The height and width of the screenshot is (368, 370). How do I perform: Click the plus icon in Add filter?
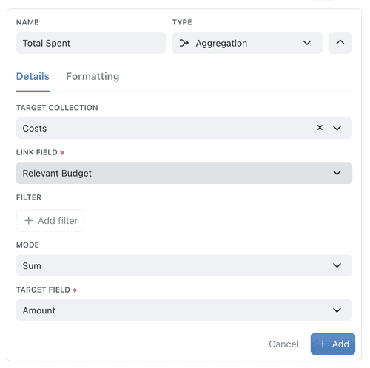[x=29, y=220]
